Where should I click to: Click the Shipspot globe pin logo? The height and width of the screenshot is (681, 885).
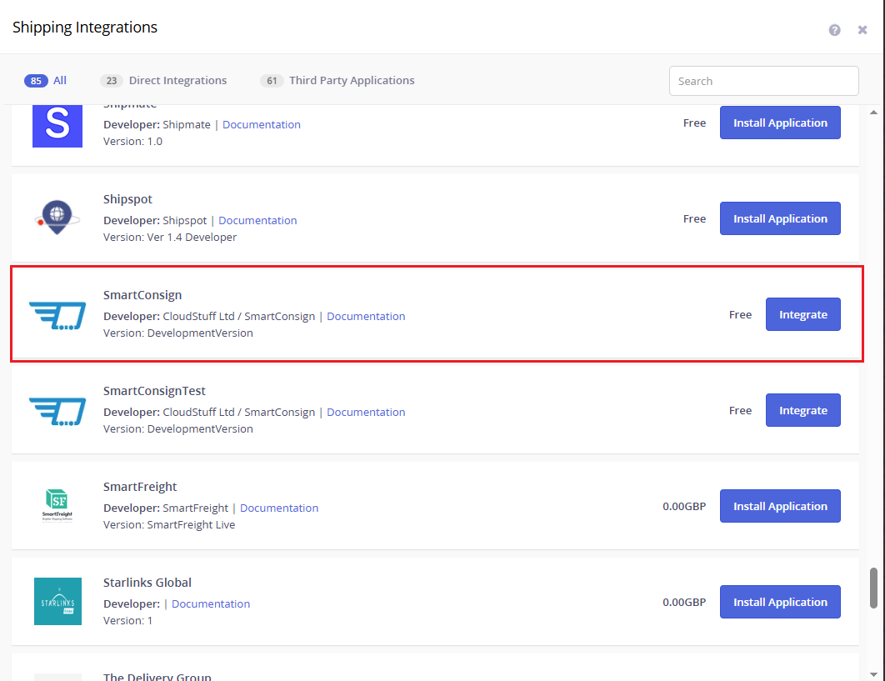coord(57,218)
